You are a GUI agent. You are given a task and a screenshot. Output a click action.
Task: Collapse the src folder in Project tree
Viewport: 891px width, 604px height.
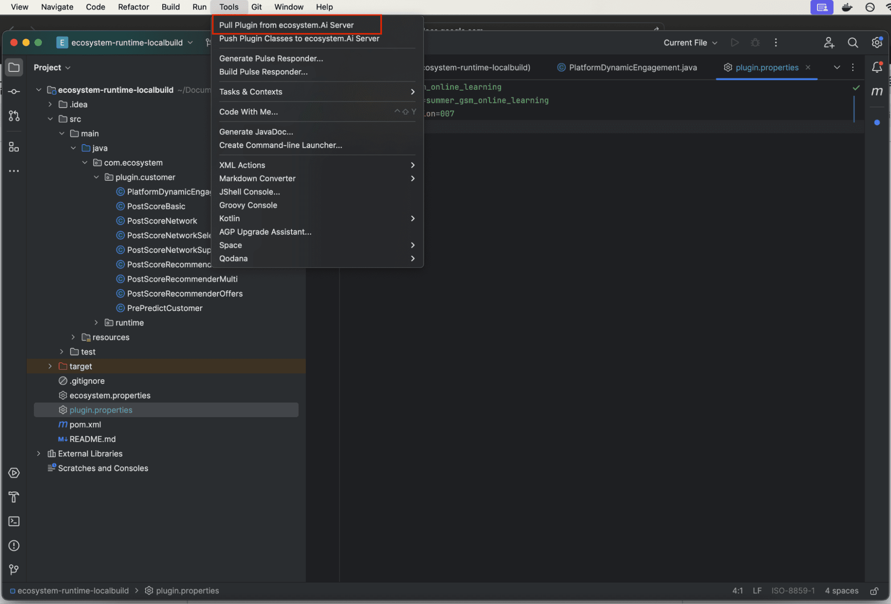[x=50, y=119]
